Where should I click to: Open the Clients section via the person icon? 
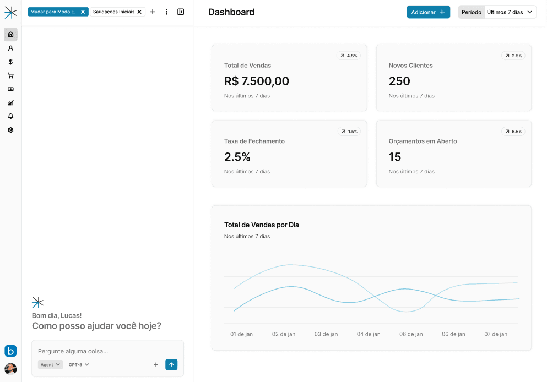10,48
